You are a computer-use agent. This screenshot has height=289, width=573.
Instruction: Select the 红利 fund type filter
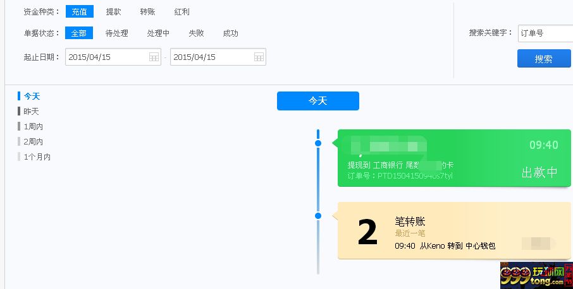point(182,11)
